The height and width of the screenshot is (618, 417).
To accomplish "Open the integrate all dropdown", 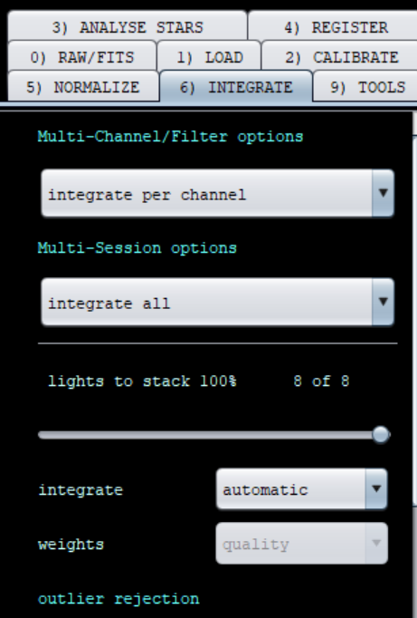I will click(x=218, y=303).
